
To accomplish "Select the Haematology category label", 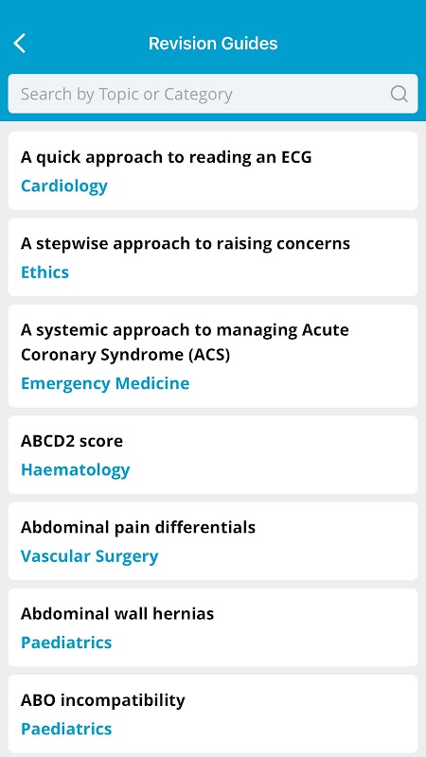I will click(76, 469).
